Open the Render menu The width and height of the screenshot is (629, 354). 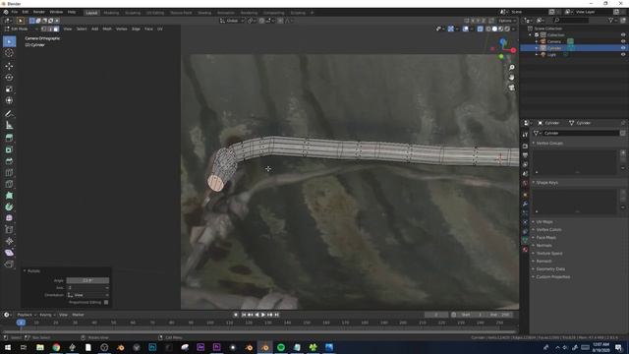pyautogui.click(x=39, y=12)
